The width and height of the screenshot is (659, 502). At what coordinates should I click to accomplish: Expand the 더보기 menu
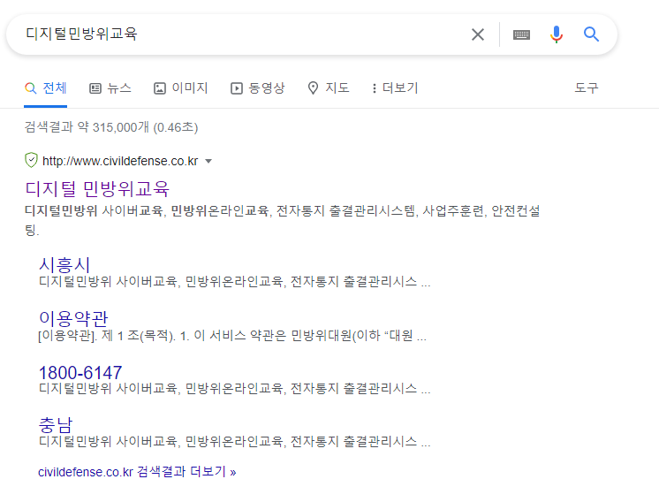[395, 88]
